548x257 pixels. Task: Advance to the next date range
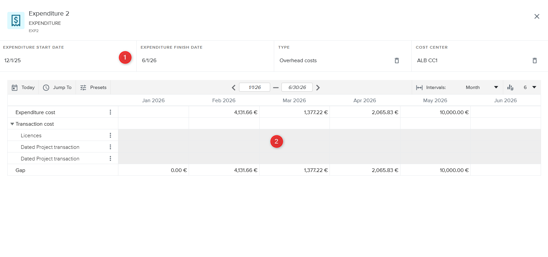[x=318, y=88]
